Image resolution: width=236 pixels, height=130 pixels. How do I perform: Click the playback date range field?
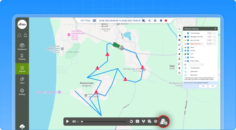click(120, 21)
